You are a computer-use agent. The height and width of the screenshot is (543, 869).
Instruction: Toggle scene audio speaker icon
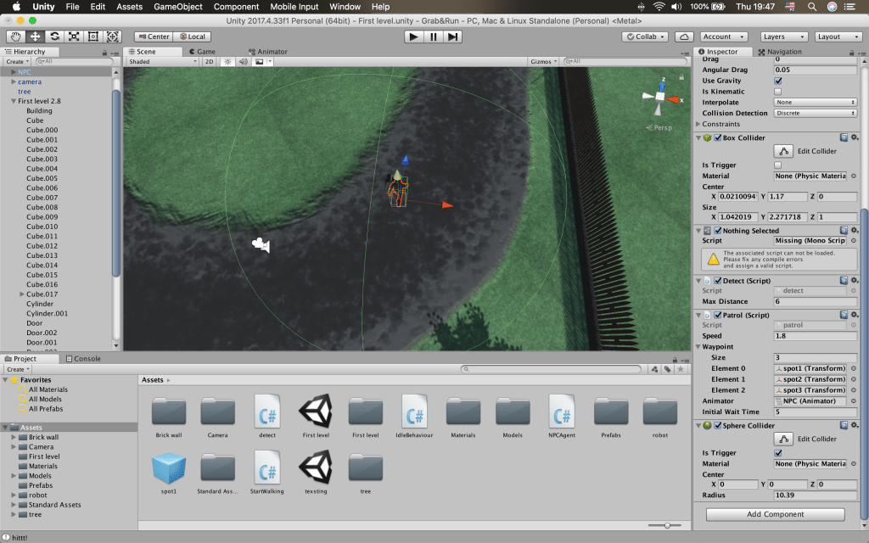pos(243,62)
